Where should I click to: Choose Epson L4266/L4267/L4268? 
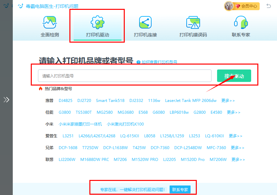97,136
